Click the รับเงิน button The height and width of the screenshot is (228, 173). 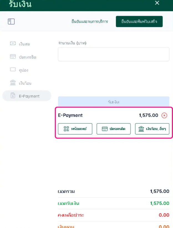113,102
